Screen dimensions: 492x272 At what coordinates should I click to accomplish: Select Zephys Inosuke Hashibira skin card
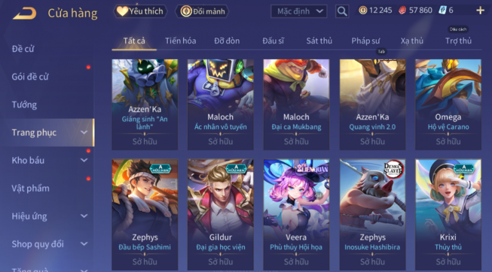click(372, 214)
